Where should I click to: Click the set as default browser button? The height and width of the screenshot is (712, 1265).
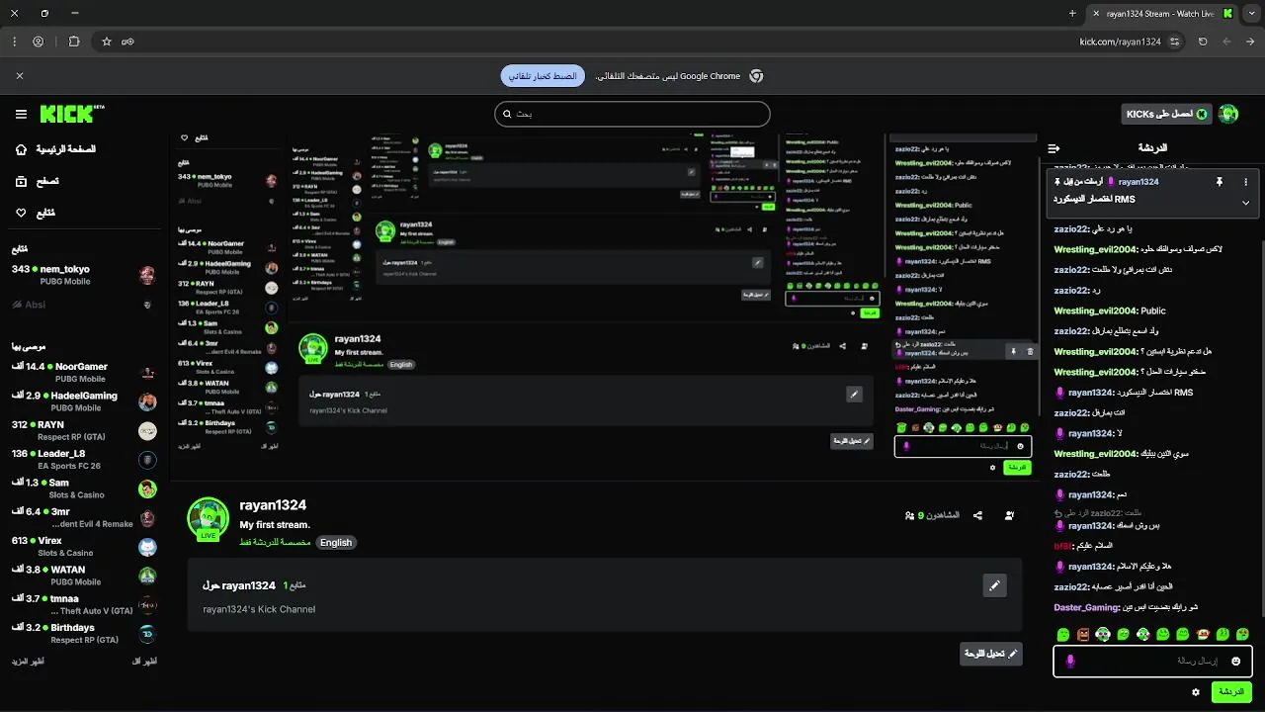click(543, 76)
